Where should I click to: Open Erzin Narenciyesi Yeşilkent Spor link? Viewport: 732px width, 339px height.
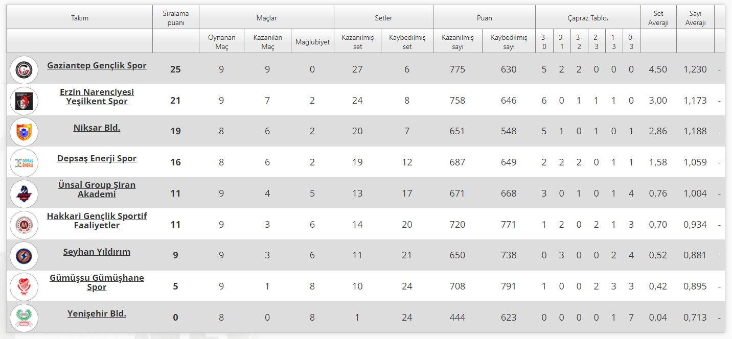click(x=97, y=96)
